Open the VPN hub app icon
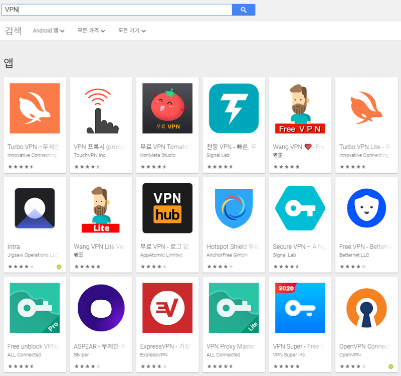Image resolution: width=401 pixels, height=376 pixels. pos(167,208)
